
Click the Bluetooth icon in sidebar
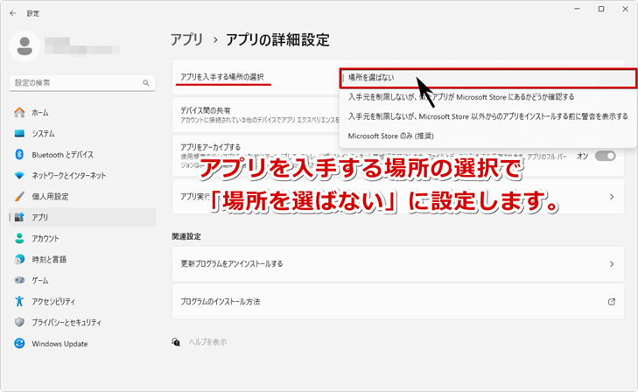19,155
